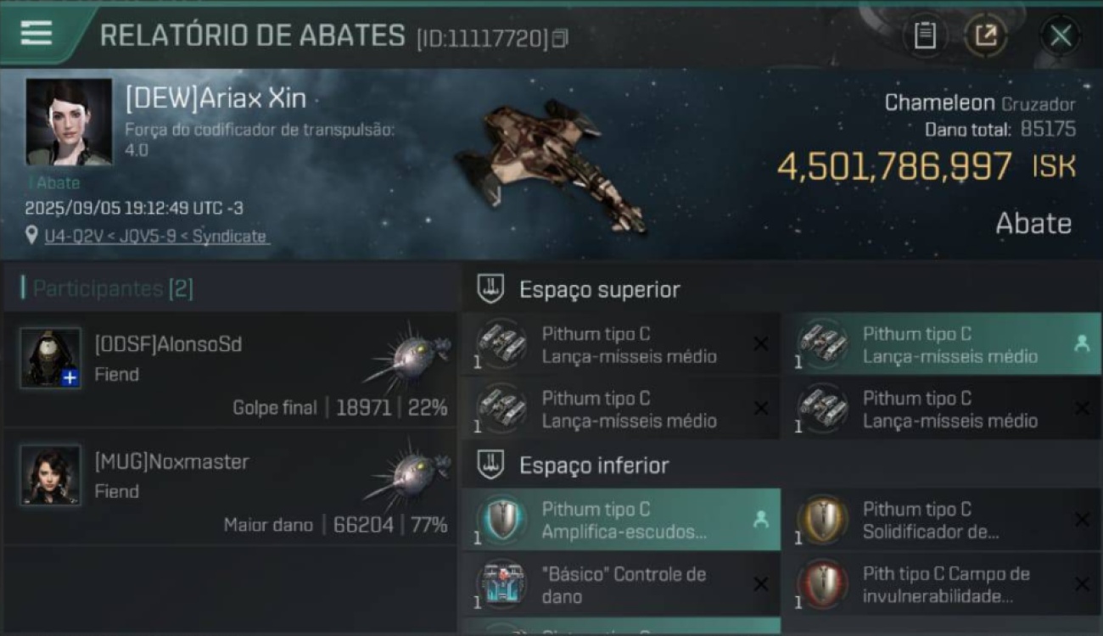
Task: Select the "Básico" Controle de dano module
Action: 621,585
